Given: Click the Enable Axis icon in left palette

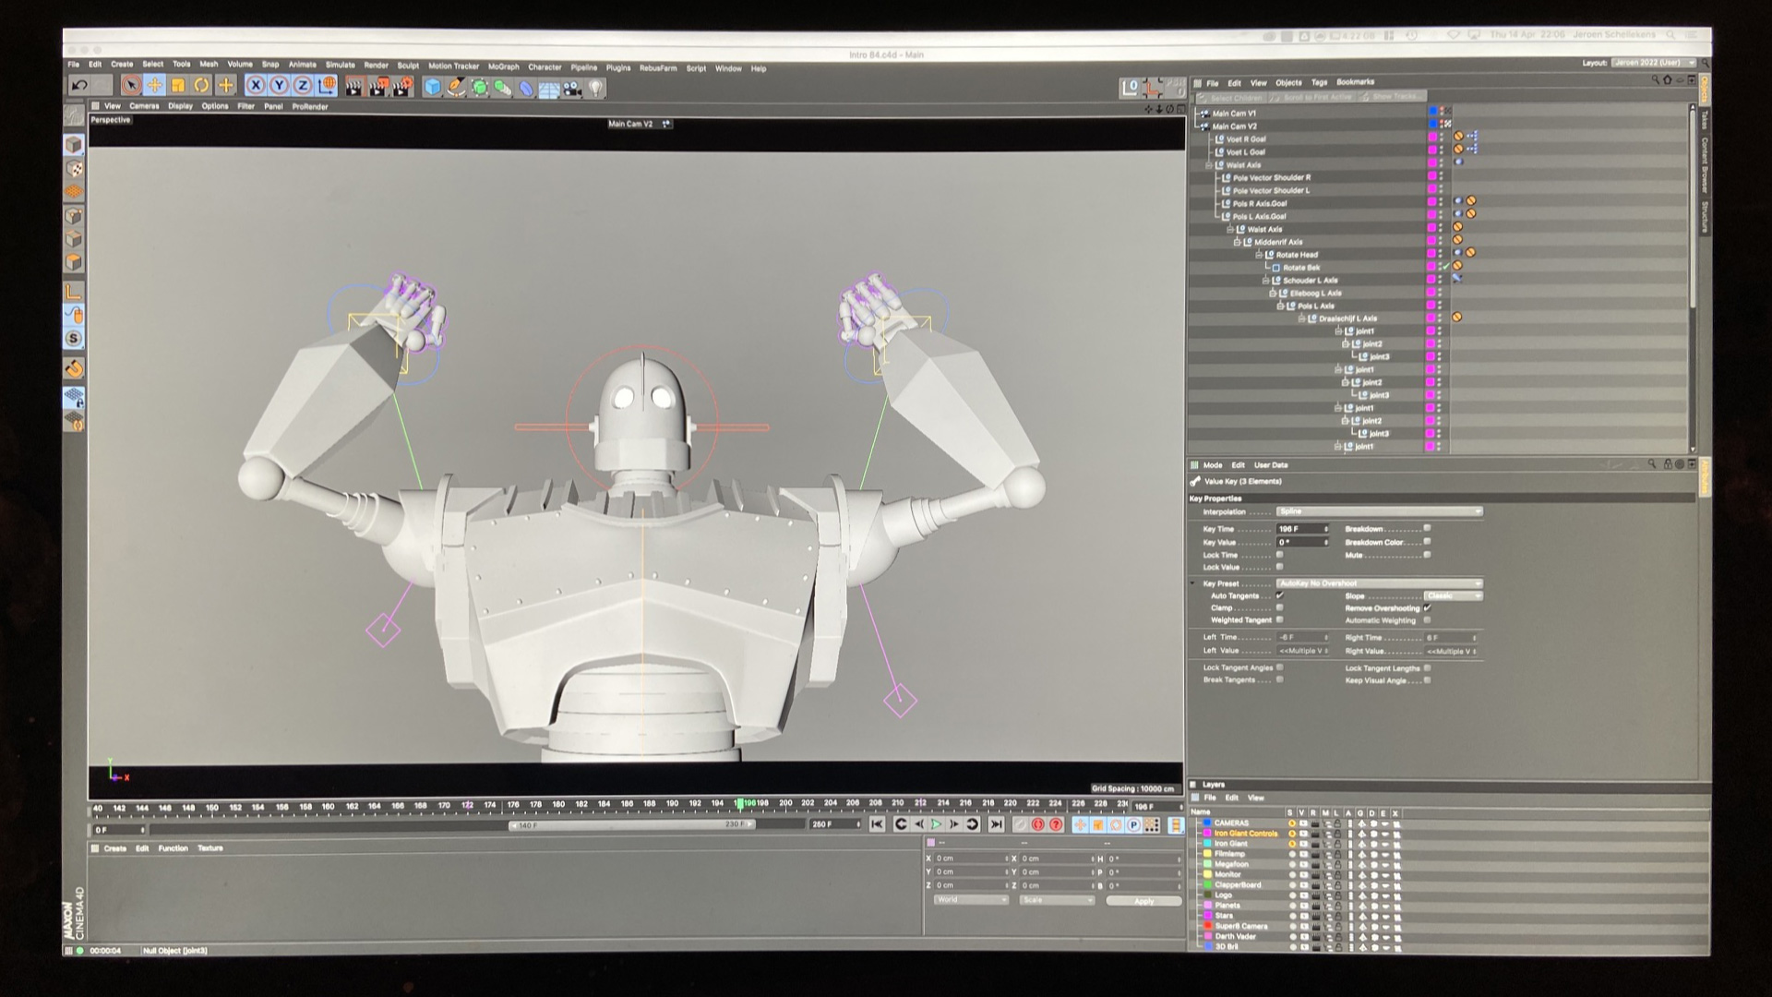Looking at the screenshot, I should pos(74,292).
